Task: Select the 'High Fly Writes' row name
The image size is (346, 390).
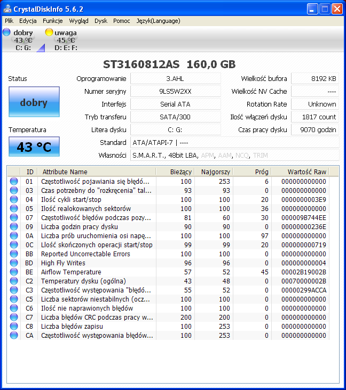Action: 63,263
